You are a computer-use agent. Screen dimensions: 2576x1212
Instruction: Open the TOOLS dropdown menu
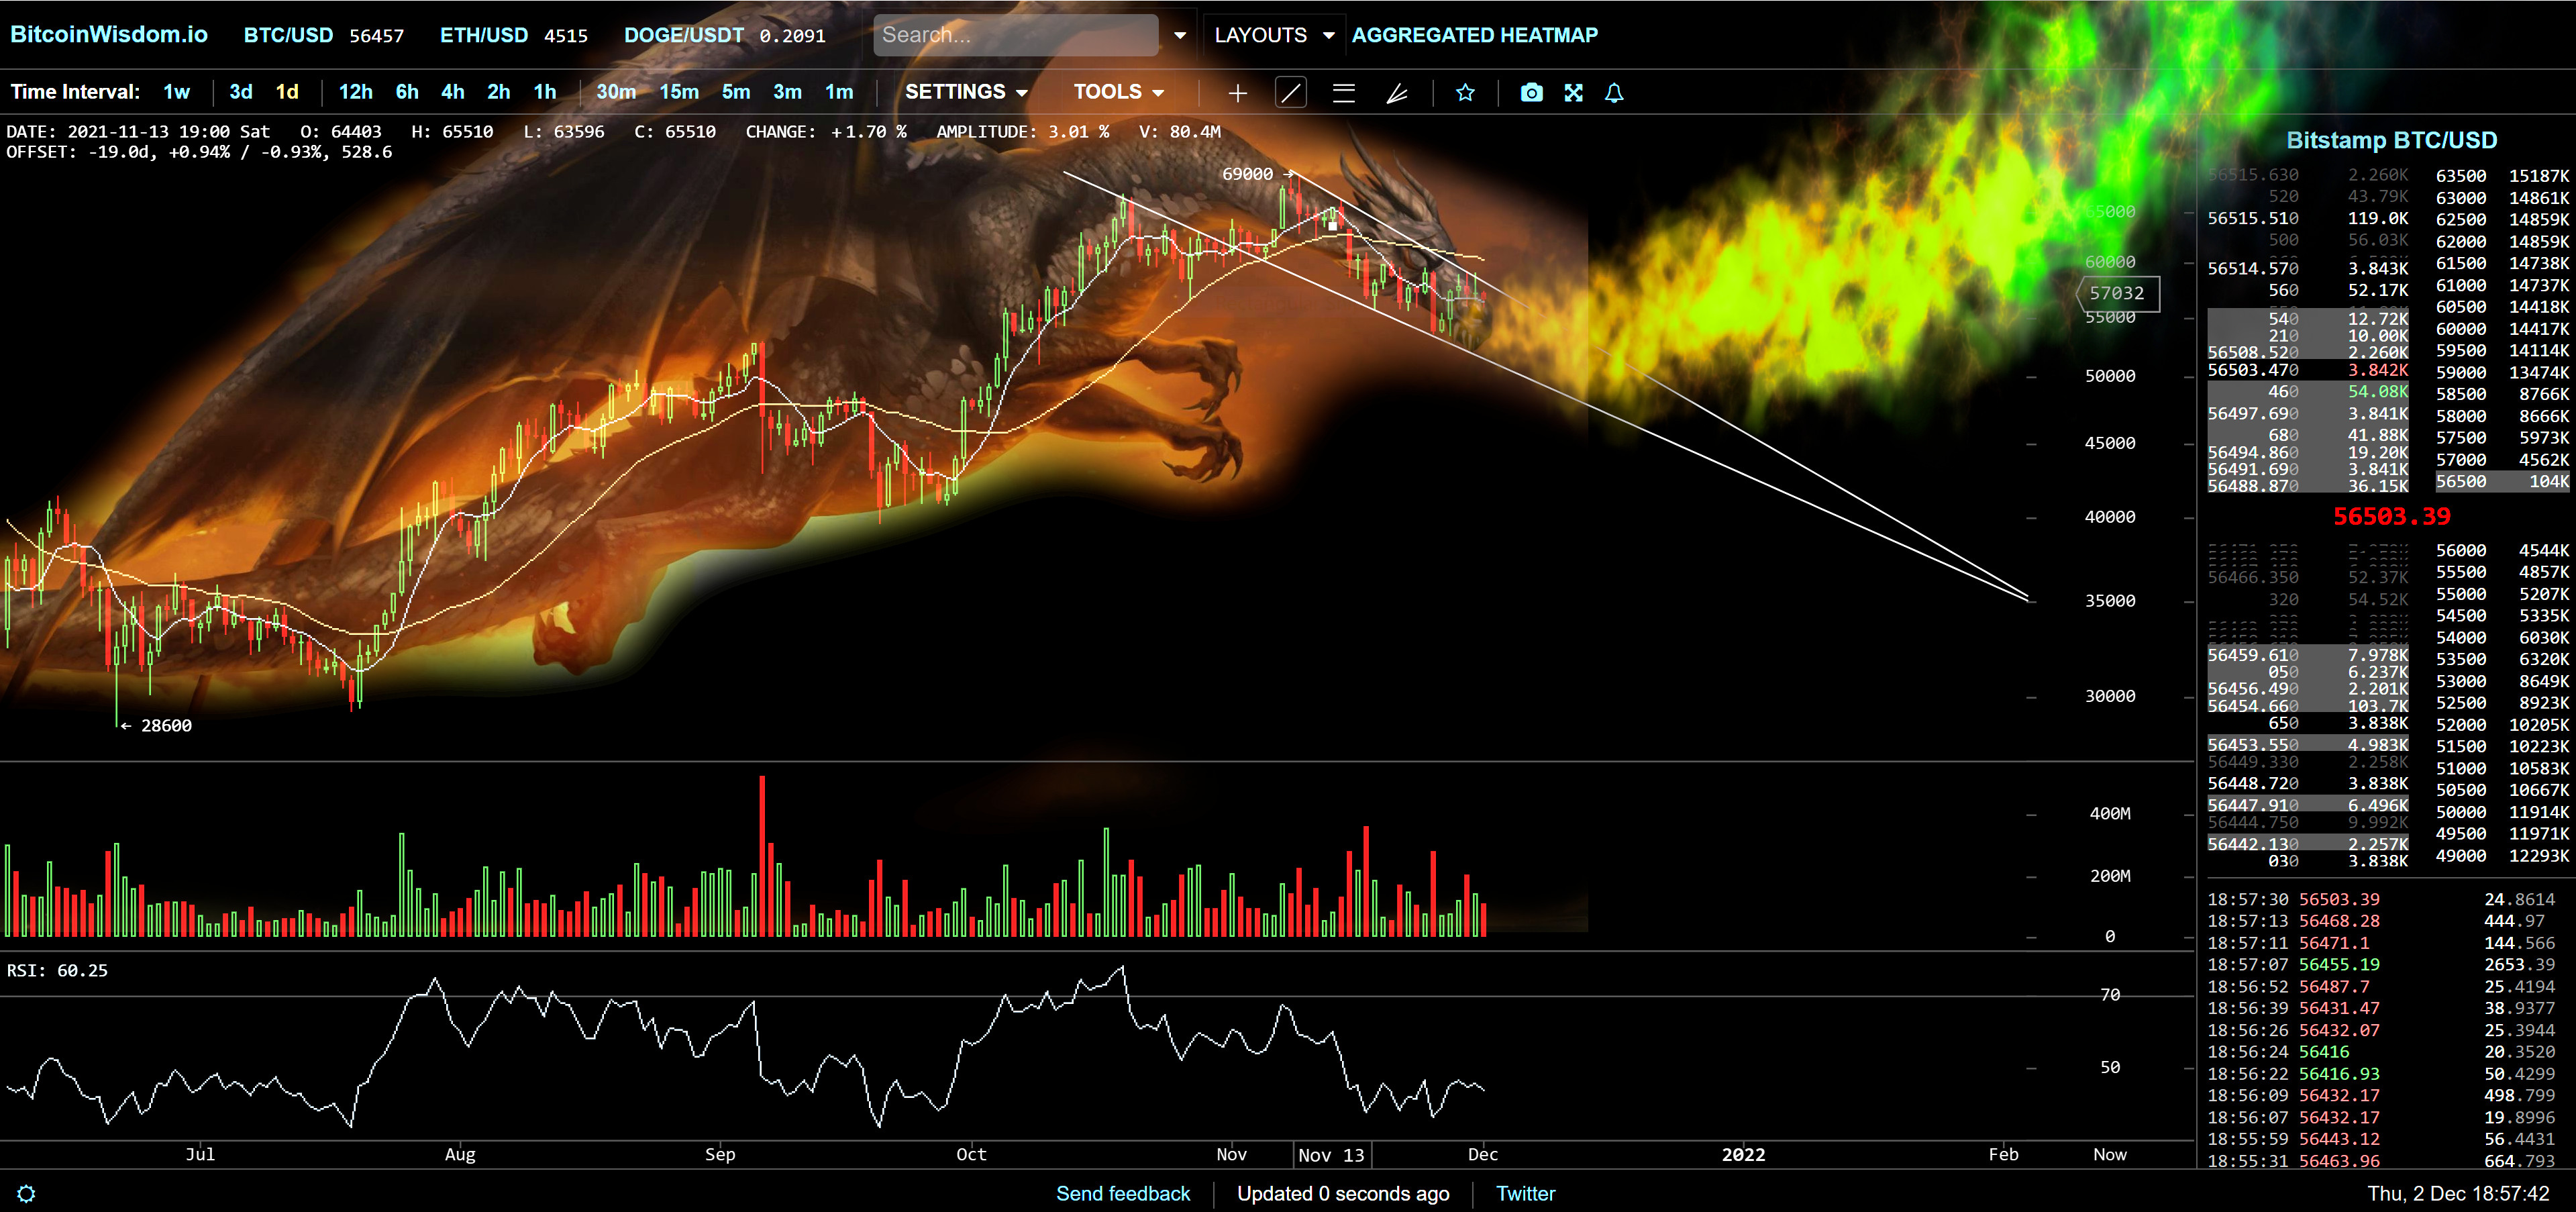[x=1119, y=92]
